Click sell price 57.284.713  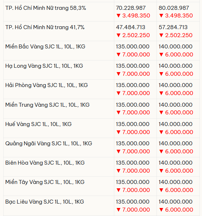(173, 27)
